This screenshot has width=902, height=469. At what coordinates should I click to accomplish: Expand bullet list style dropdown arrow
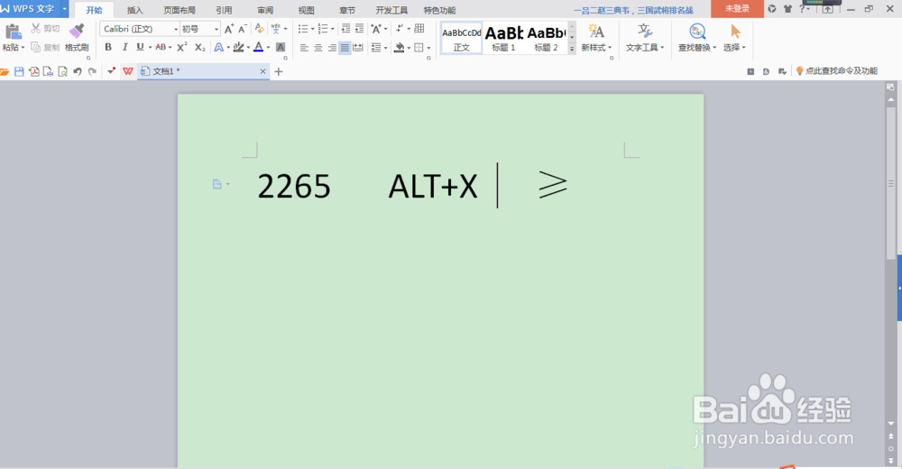pyautogui.click(x=312, y=29)
